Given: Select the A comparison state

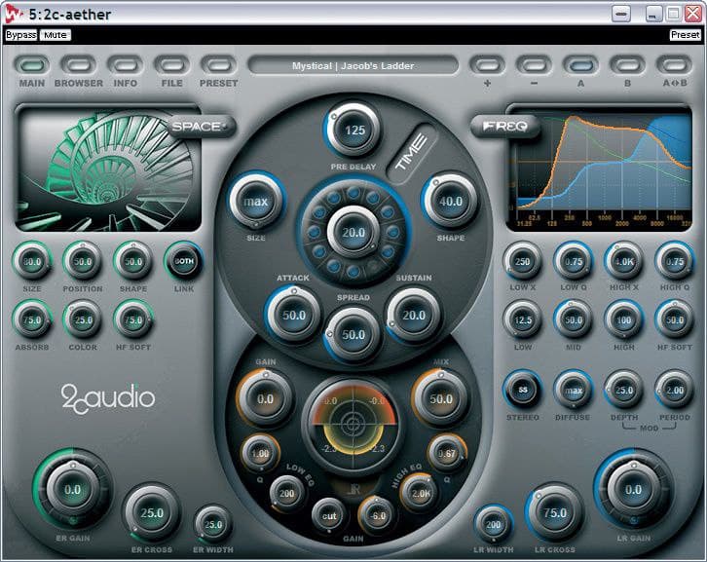Looking at the screenshot, I should pyautogui.click(x=580, y=65).
